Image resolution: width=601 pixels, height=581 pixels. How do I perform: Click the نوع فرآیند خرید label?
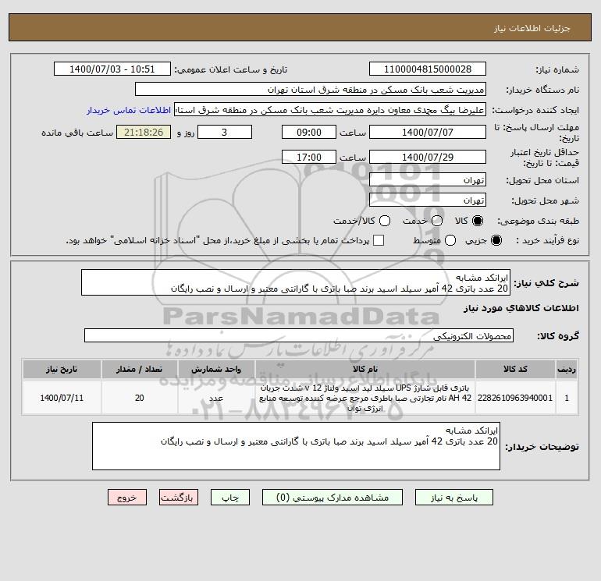(x=547, y=240)
